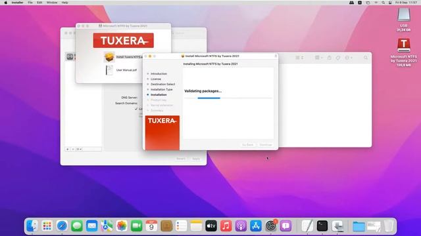
Task: Click the Finder Tags toolbar icon
Action: 338,58
